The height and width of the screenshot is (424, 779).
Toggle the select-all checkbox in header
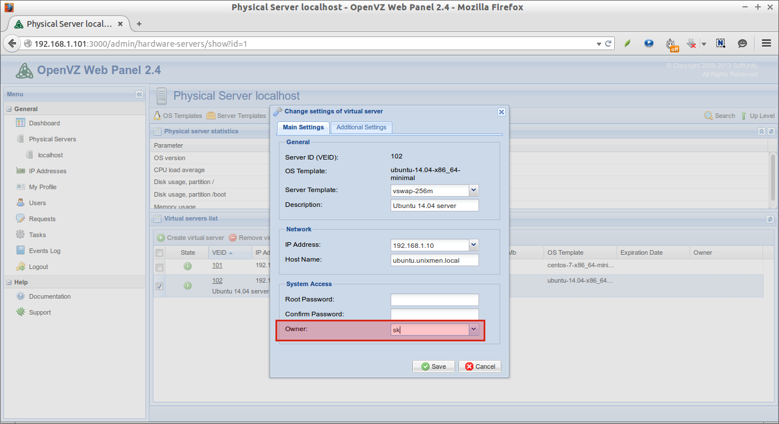point(160,252)
